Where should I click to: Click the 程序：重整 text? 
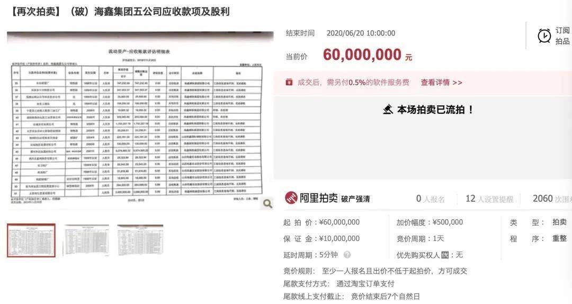point(539,239)
